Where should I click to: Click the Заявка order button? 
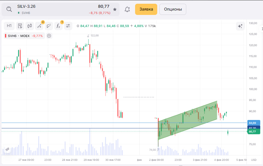point(146,9)
